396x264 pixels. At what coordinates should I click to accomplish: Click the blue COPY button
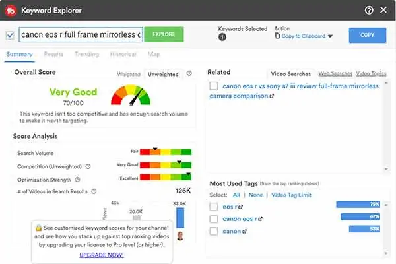[x=368, y=35]
